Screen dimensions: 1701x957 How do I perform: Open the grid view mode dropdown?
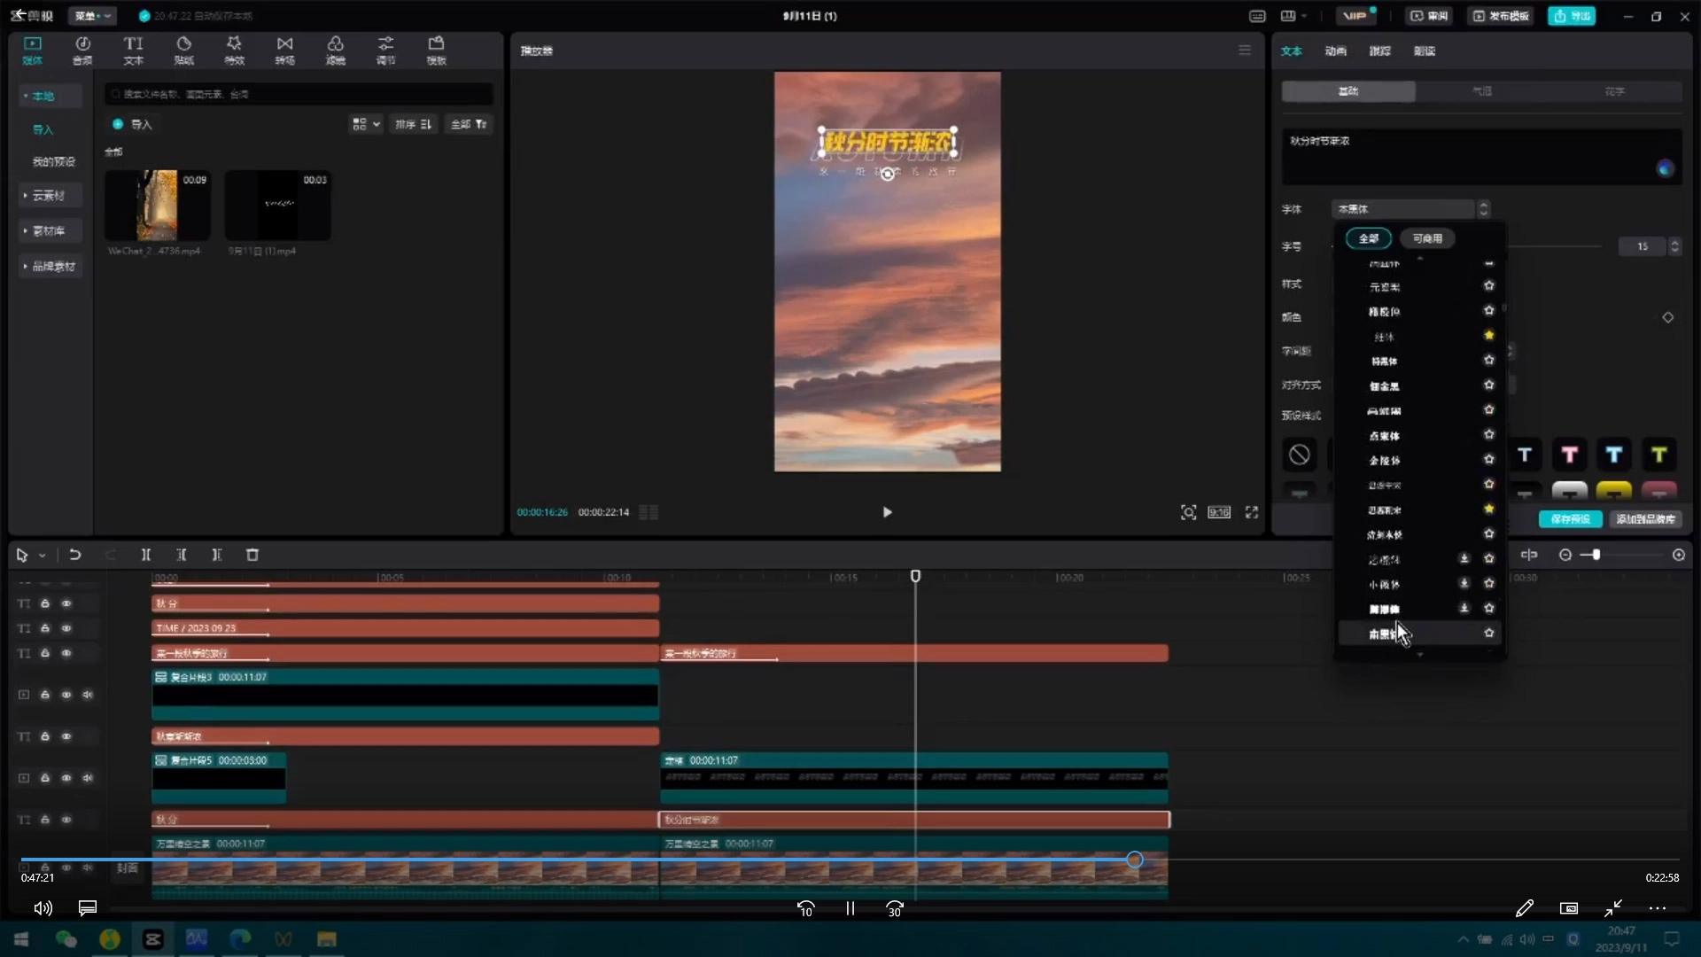[x=366, y=124]
